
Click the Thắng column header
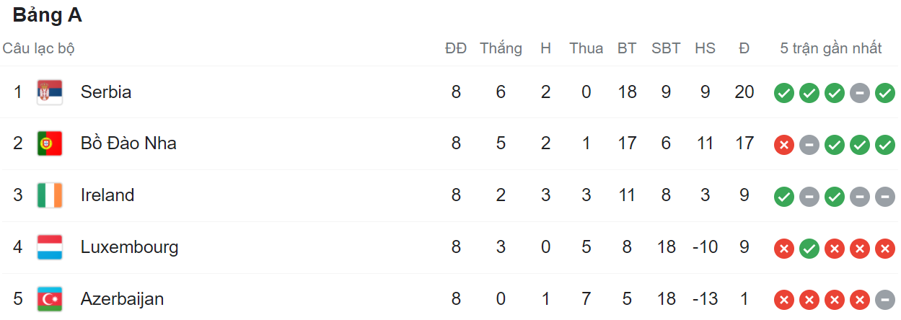[x=501, y=48]
